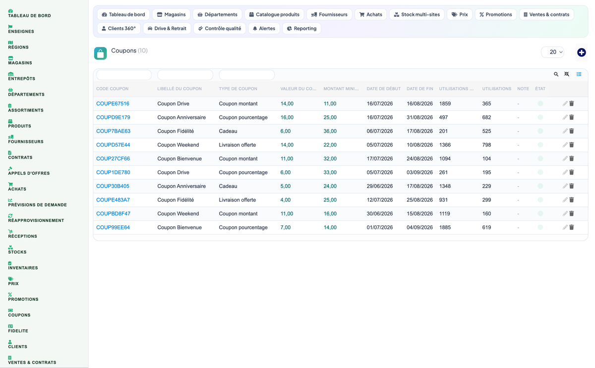Open the Fournisseurs tab

pos(329,14)
